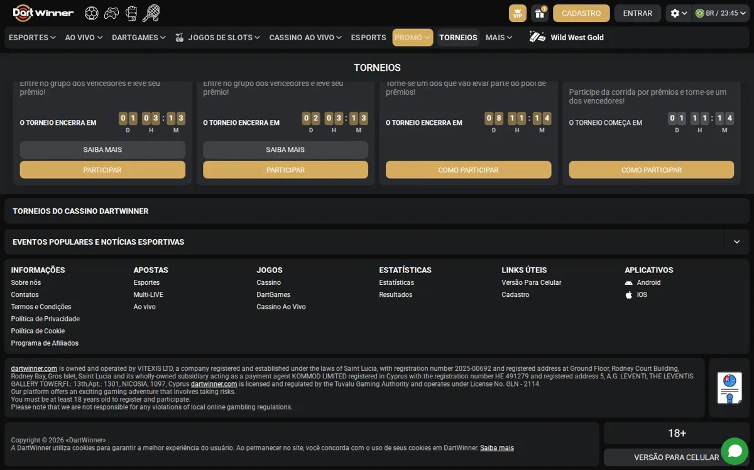754x470 pixels.
Task: Open the Cadastro footer link
Action: click(515, 294)
